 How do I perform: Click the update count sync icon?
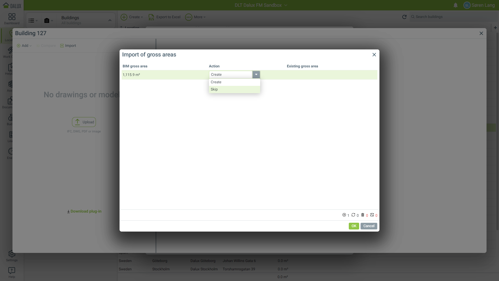click(x=353, y=215)
